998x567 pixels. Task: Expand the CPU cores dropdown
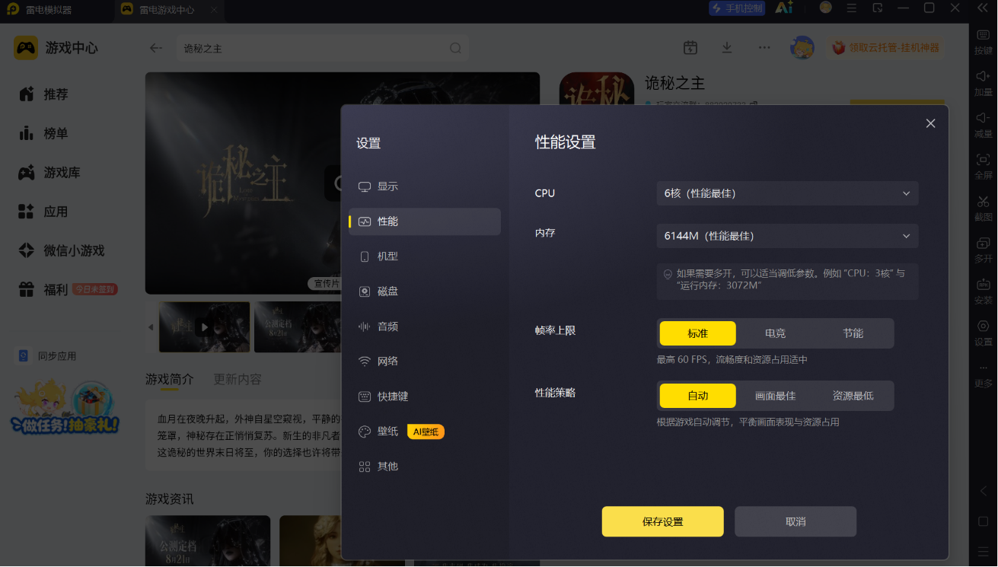coord(787,193)
